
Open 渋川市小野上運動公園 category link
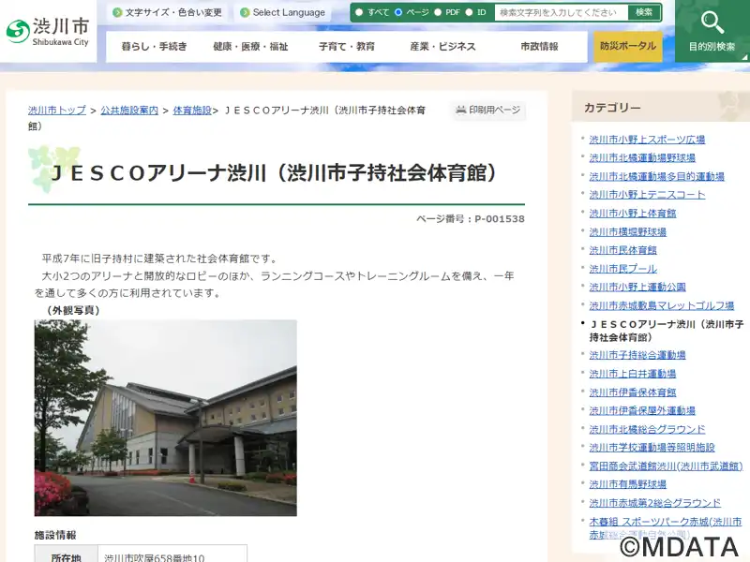pyautogui.click(x=637, y=287)
